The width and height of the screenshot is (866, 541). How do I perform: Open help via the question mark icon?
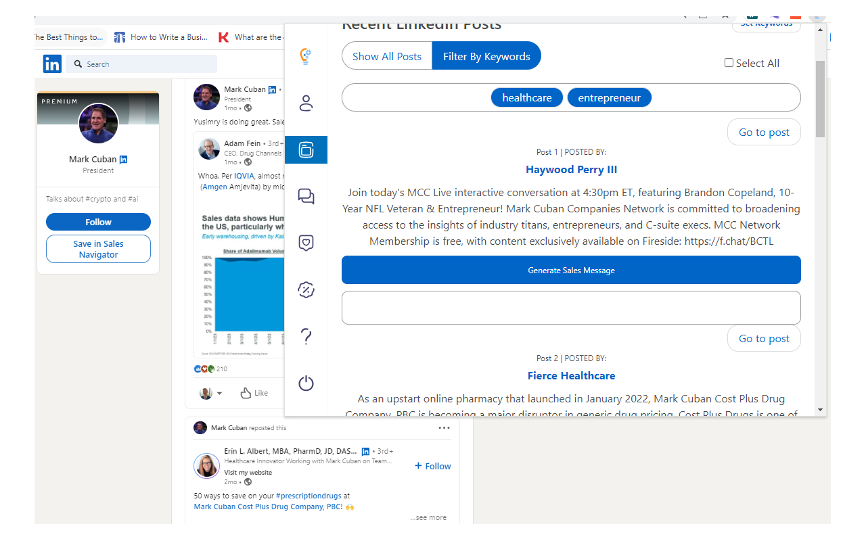click(306, 336)
